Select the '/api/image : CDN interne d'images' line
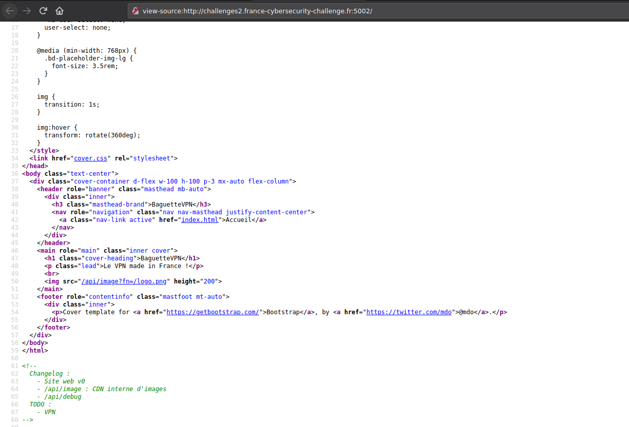The width and height of the screenshot is (629, 427). 102,389
